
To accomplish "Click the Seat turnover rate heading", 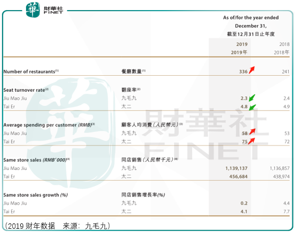I will click(x=26, y=90).
